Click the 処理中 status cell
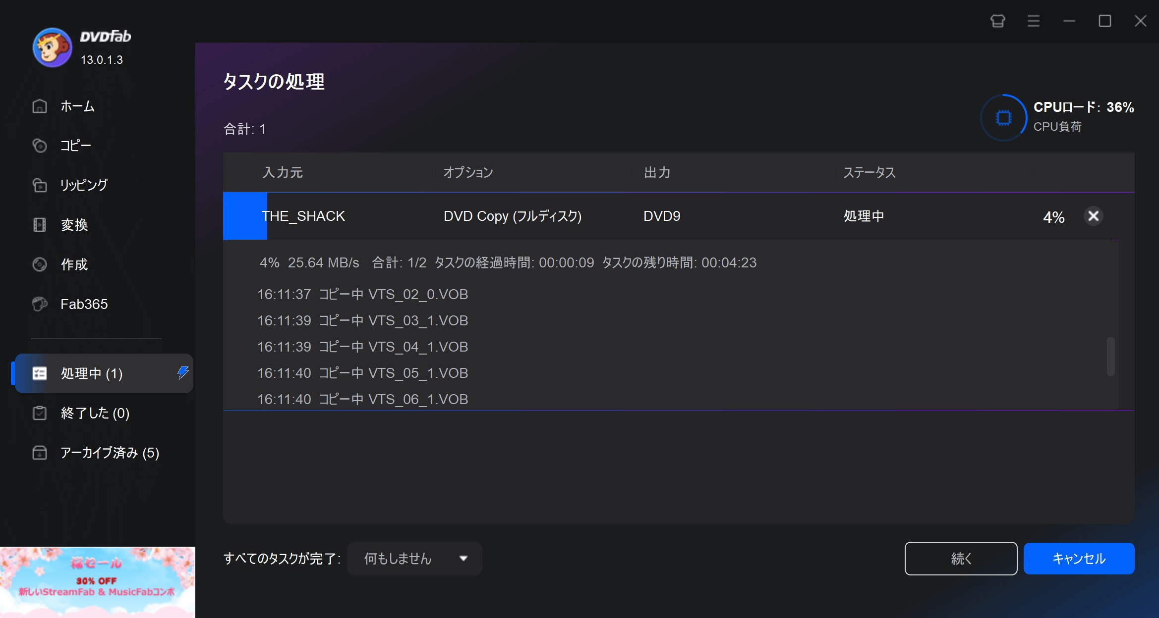1159x618 pixels. pos(864,216)
